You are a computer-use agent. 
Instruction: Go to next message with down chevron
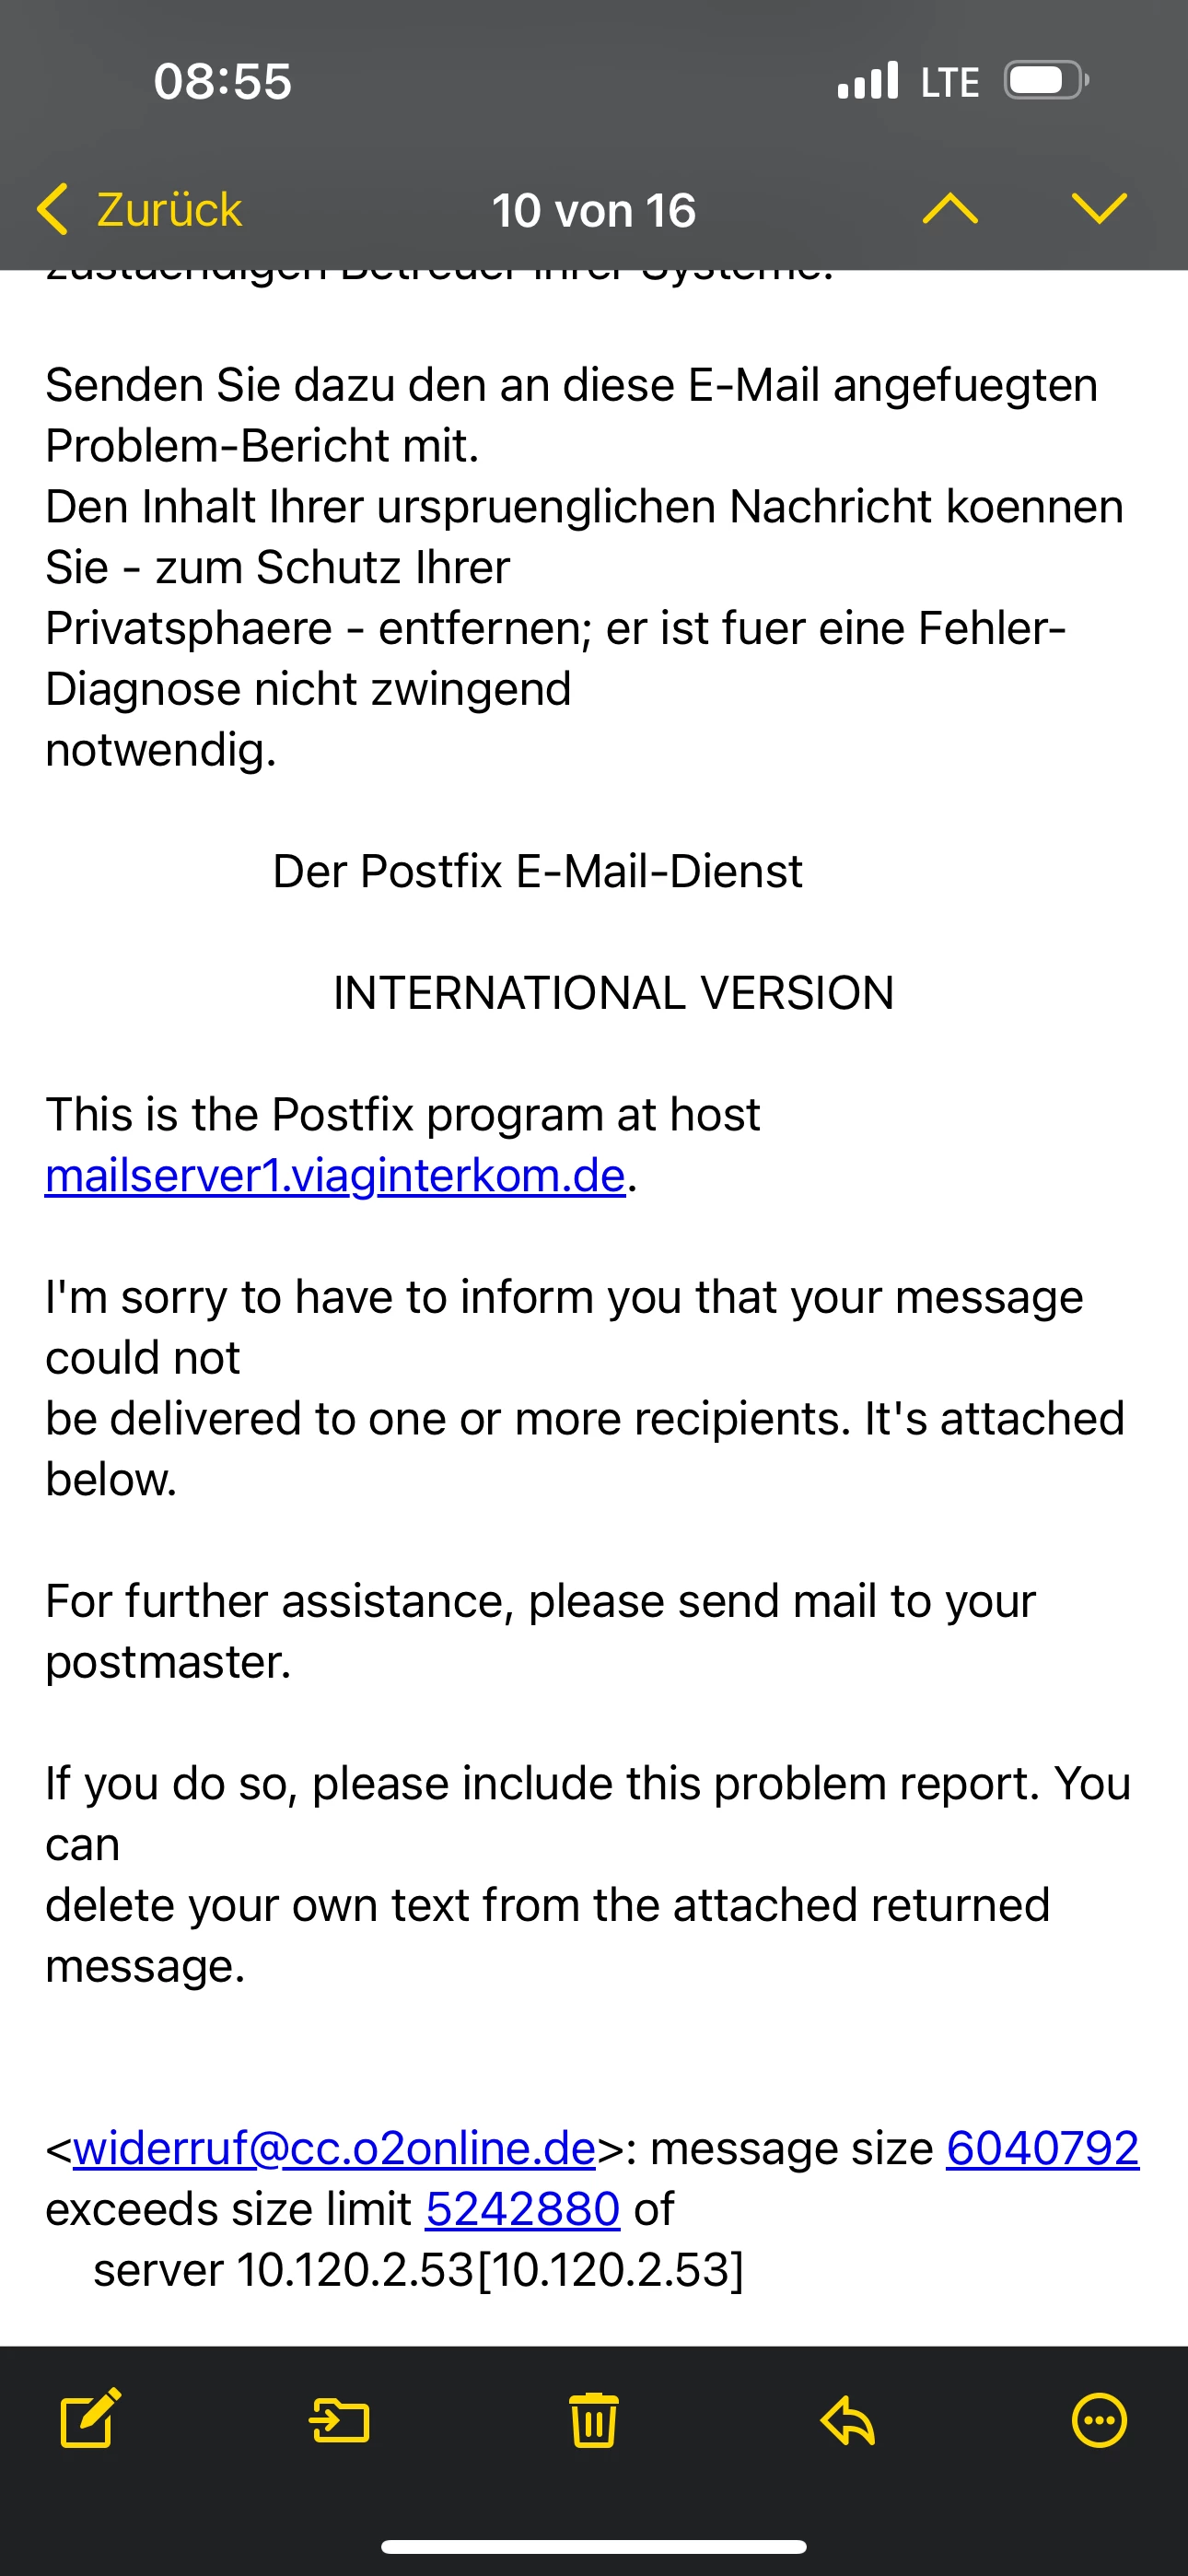[1099, 209]
